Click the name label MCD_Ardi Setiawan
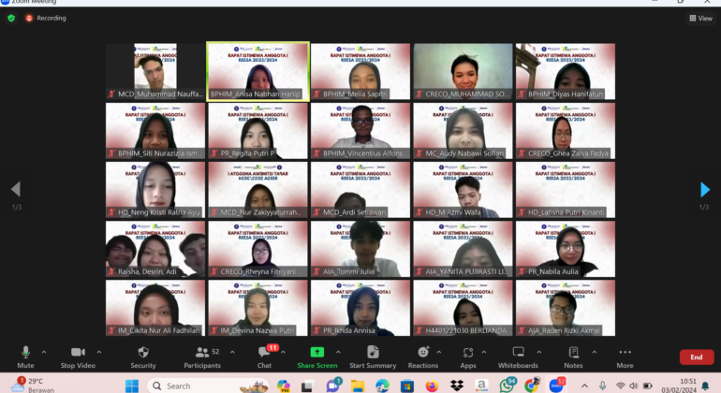 (x=354, y=212)
